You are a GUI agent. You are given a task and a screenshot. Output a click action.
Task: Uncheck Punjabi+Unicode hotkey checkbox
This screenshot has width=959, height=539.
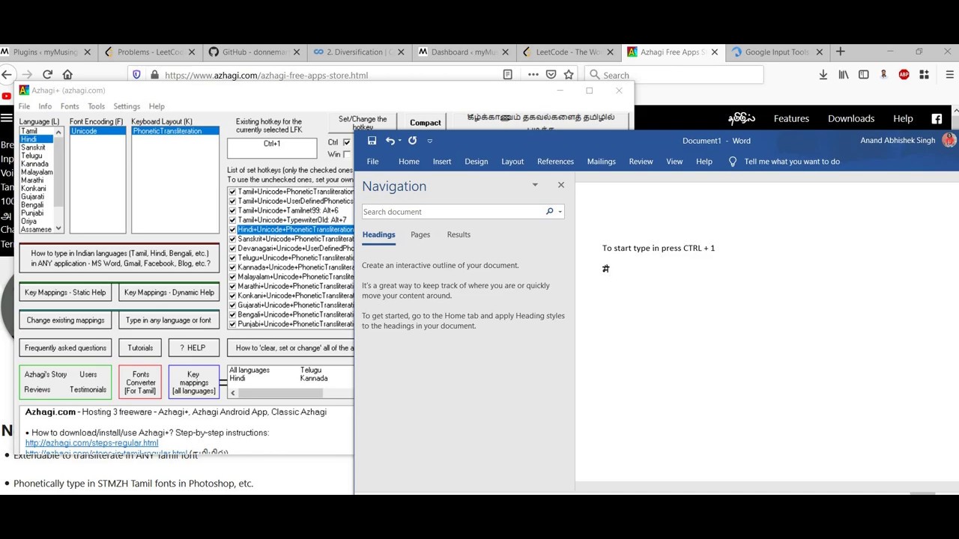click(232, 324)
